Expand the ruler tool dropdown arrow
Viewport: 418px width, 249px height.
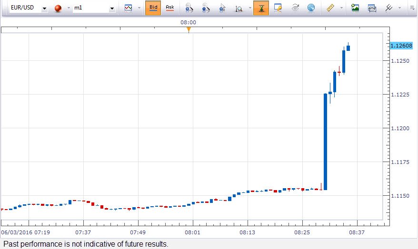click(x=341, y=8)
